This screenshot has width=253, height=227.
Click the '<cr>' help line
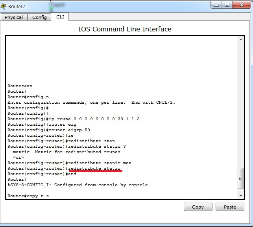click(x=18, y=157)
